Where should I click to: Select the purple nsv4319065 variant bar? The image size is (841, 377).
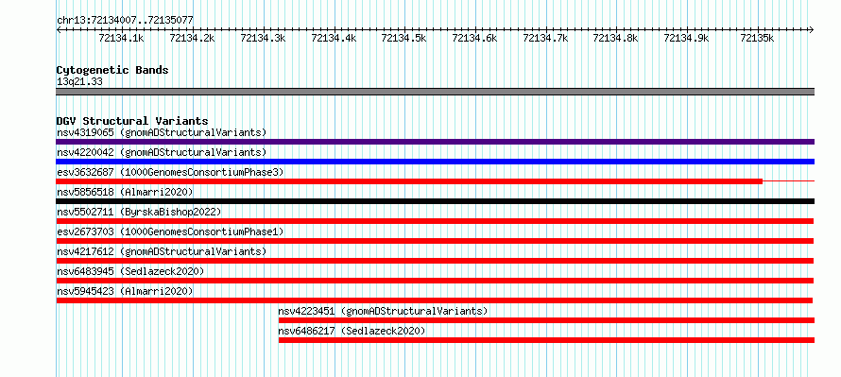pos(435,142)
